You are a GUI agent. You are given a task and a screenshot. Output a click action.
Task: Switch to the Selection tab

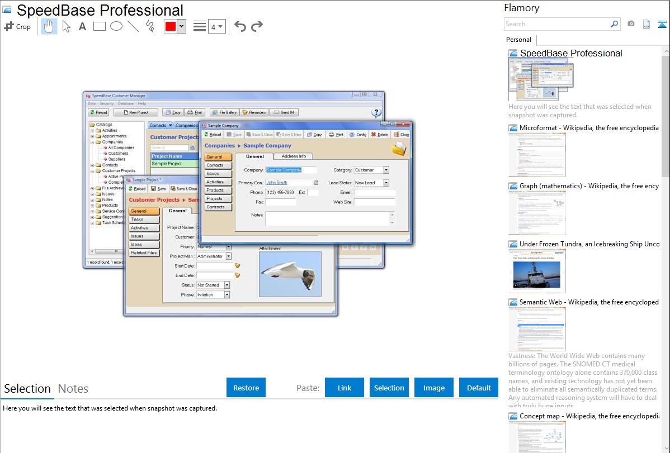27,389
